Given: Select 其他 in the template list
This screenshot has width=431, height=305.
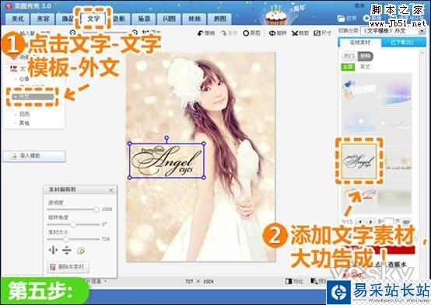Looking at the screenshot, I should (24, 123).
